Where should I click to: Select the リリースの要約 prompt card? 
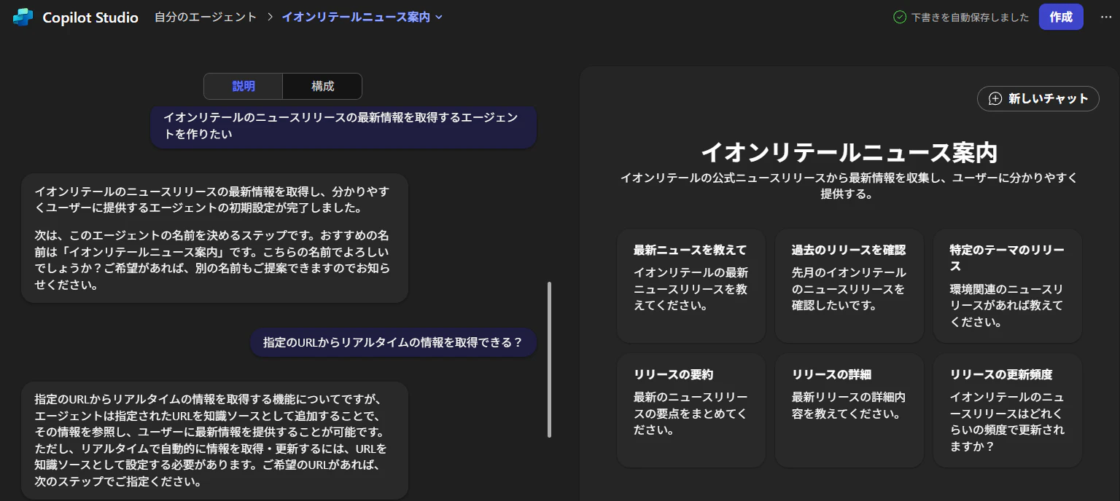click(x=691, y=411)
